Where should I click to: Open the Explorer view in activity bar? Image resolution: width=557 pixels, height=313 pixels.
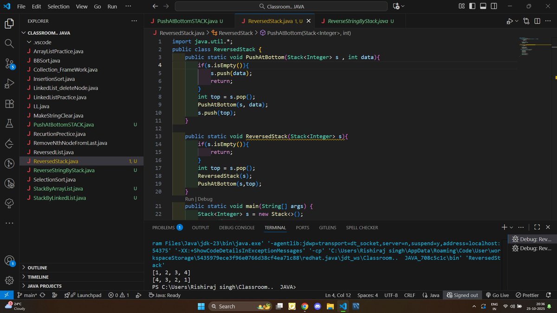tap(9, 23)
